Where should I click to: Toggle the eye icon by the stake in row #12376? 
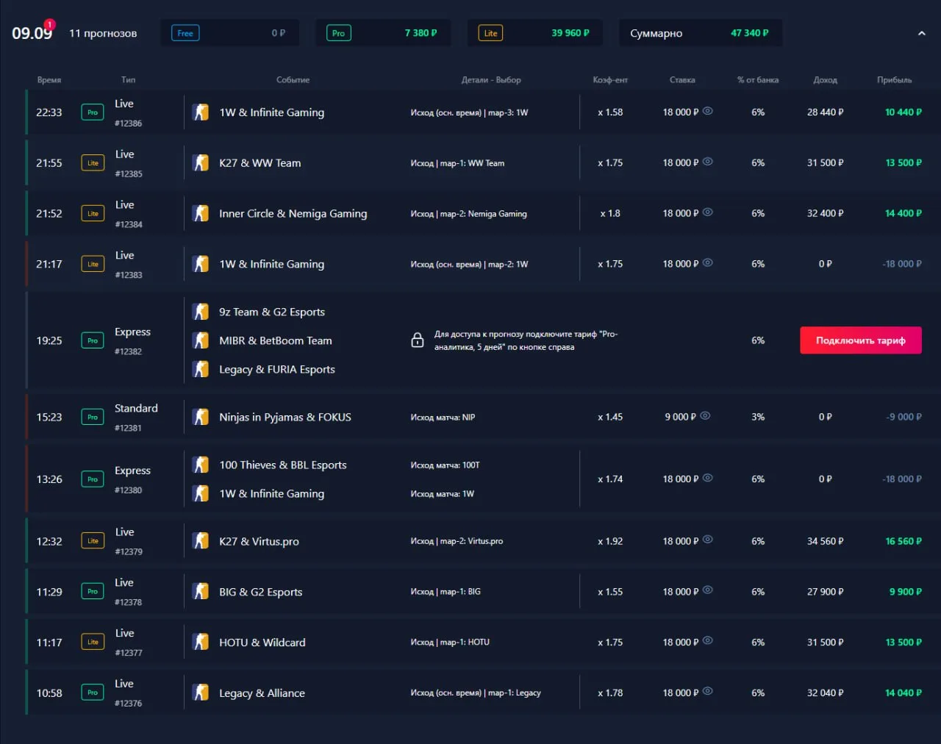[708, 692]
